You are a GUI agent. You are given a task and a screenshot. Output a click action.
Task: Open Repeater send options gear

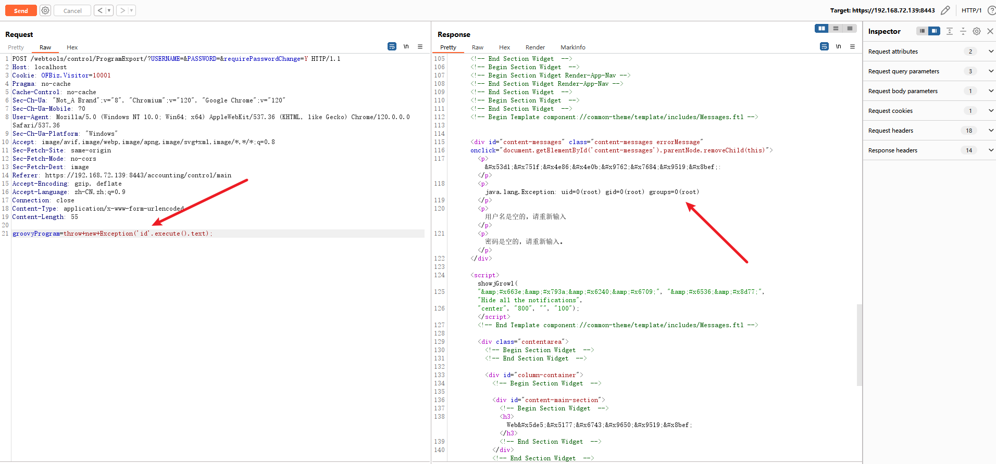(x=45, y=10)
